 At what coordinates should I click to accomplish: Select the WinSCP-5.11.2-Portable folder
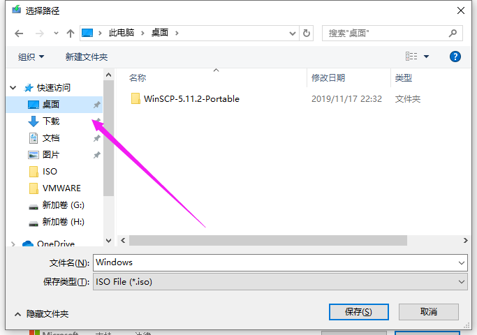pyautogui.click(x=191, y=99)
